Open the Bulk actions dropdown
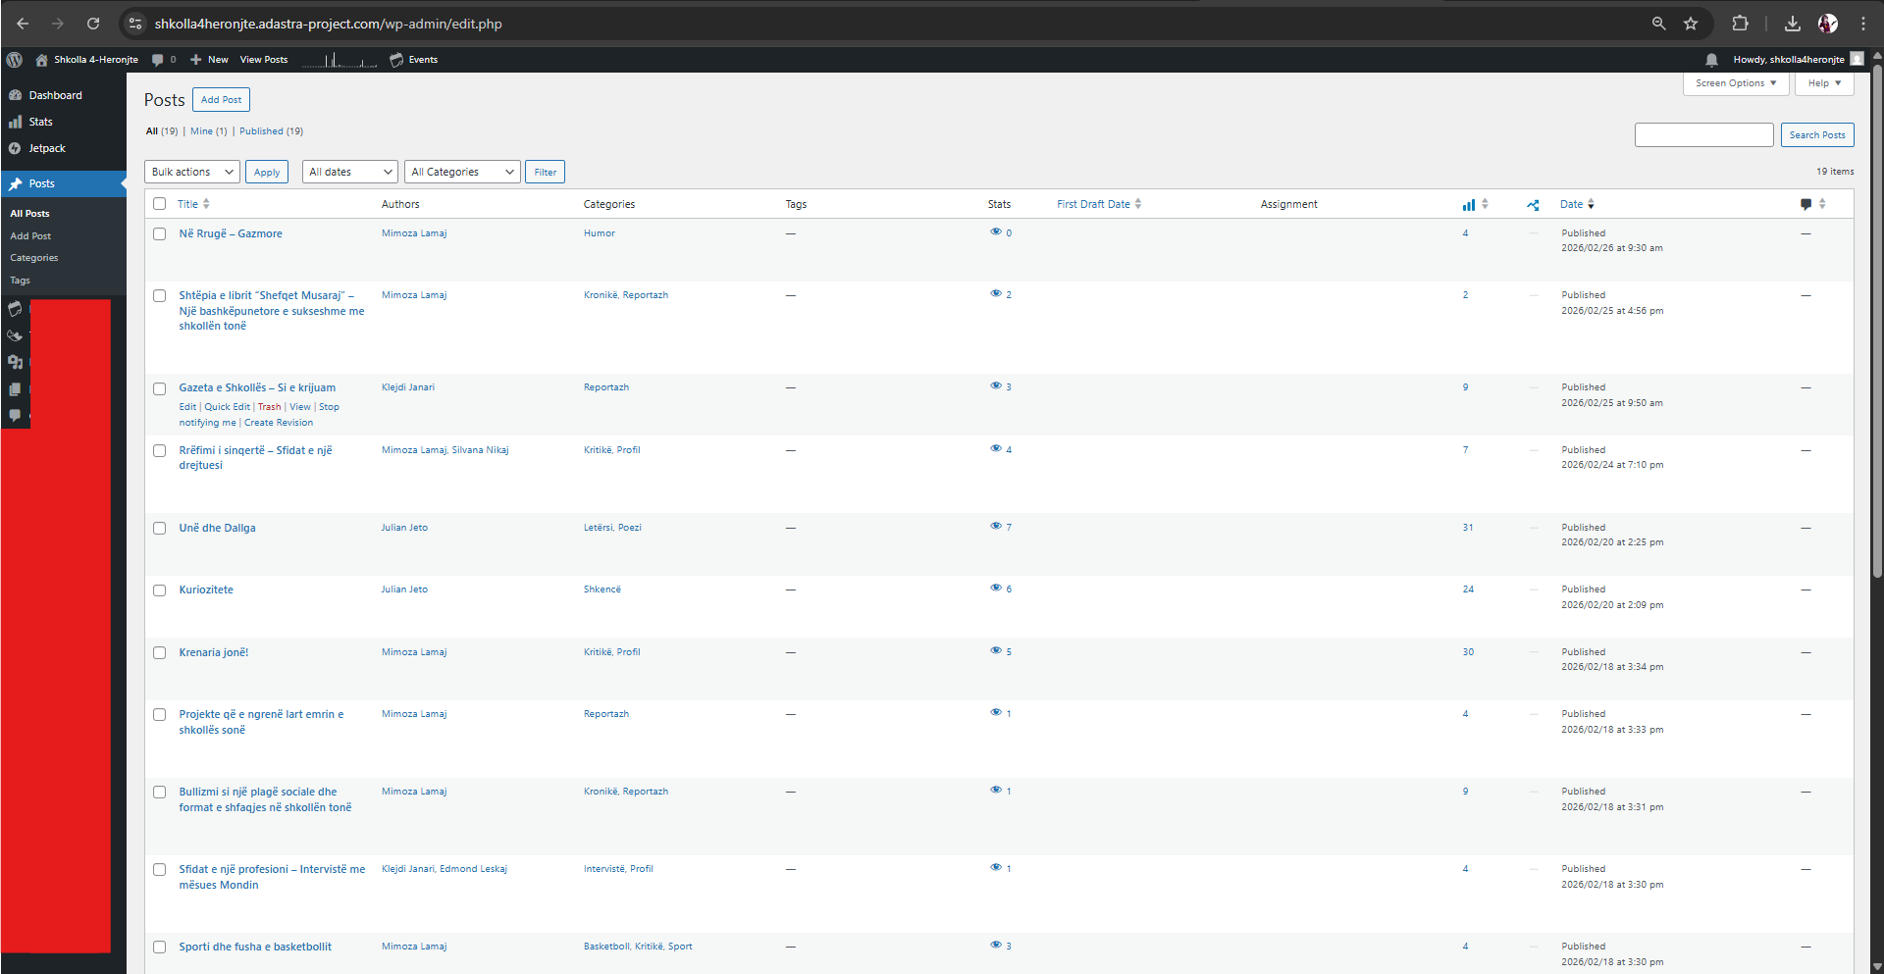This screenshot has width=1884, height=974. (192, 173)
